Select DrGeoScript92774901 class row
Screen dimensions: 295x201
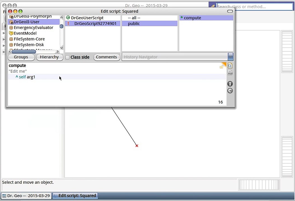click(x=93, y=23)
